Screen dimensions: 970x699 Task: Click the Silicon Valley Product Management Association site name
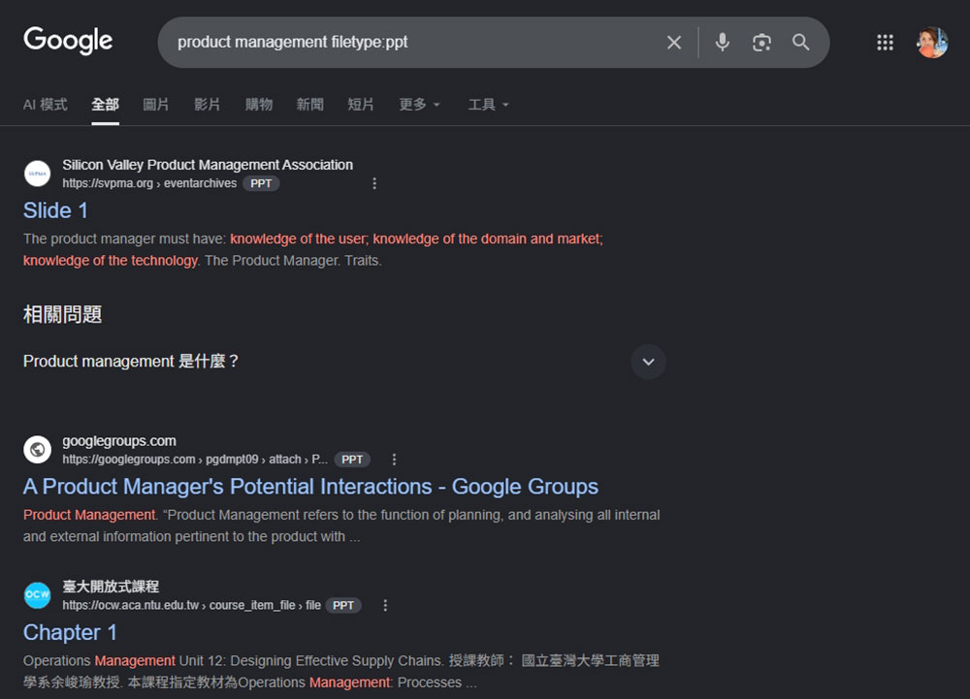coord(208,165)
